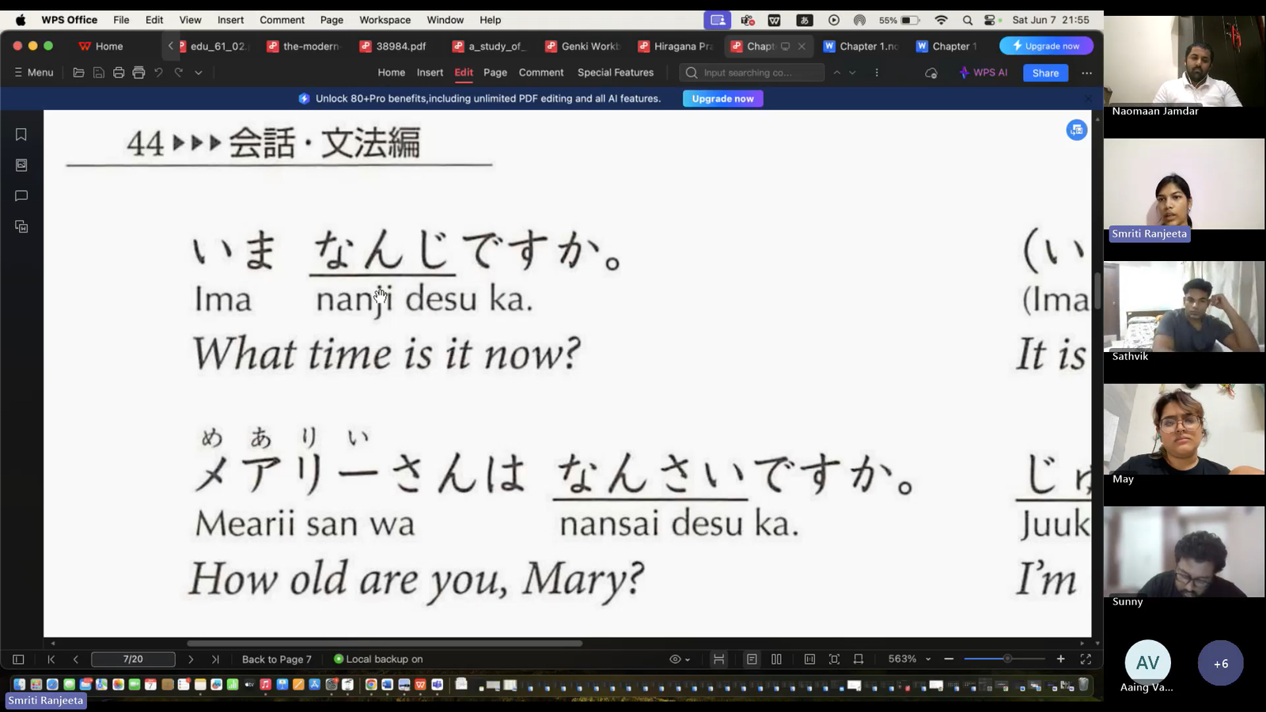The height and width of the screenshot is (712, 1266).
Task: Open the Genki Workbook document tab
Action: 583,46
